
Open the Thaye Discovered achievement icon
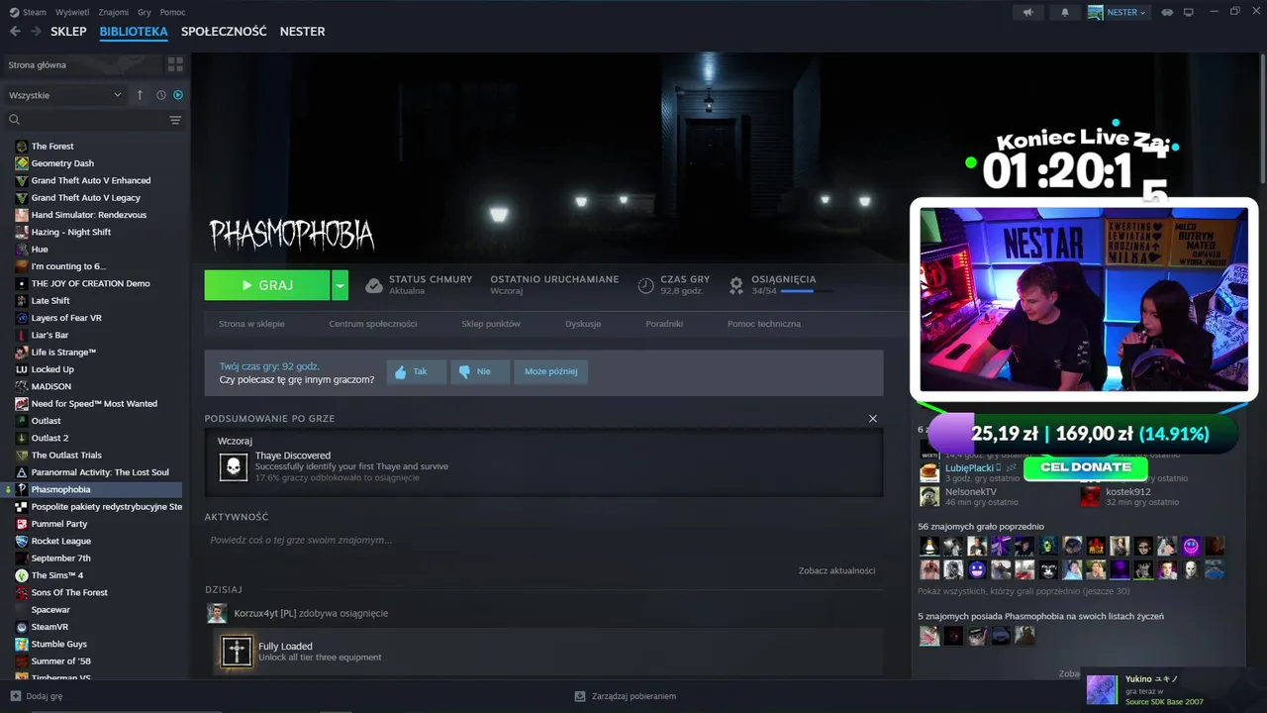point(234,466)
